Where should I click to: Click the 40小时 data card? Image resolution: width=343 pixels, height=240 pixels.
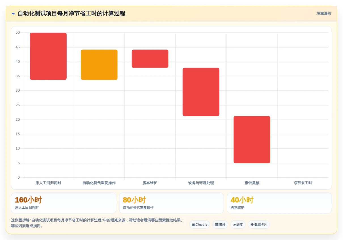point(279,203)
